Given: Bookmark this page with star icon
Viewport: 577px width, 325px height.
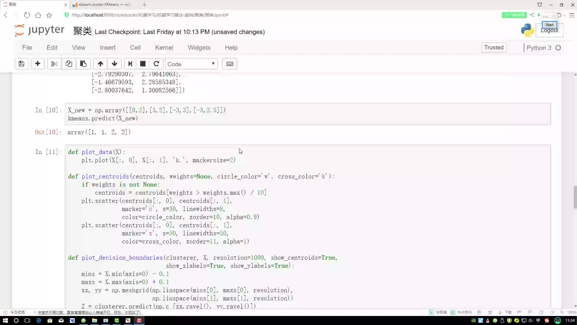Looking at the screenshot, I should [x=49, y=15].
